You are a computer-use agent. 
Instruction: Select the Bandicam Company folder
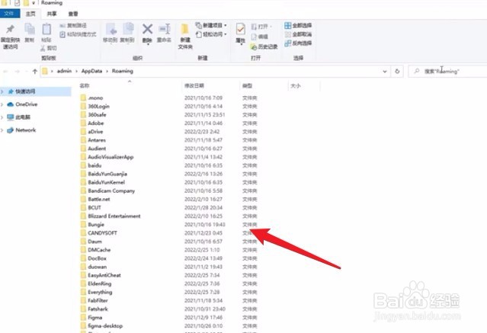(x=111, y=191)
